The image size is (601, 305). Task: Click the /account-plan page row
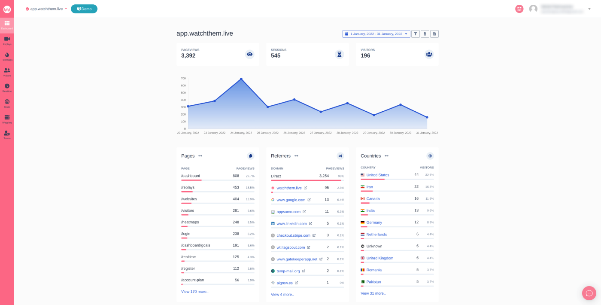pyautogui.click(x=218, y=281)
